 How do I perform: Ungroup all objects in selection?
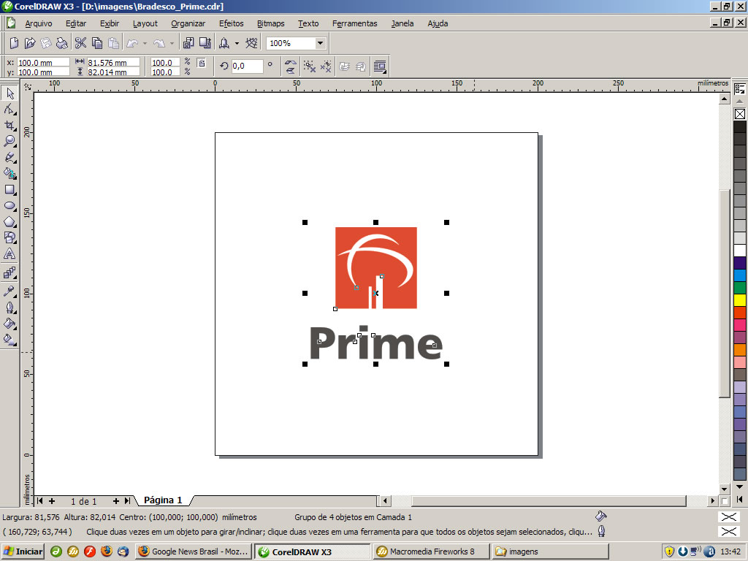tap(326, 66)
